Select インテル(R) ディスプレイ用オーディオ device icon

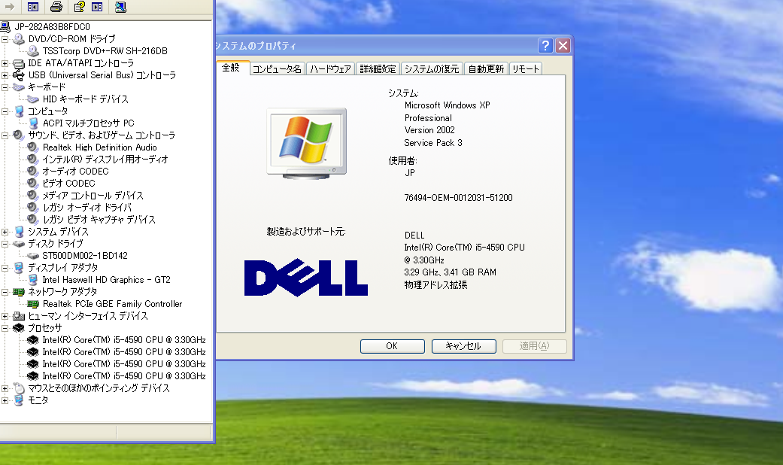point(33,160)
